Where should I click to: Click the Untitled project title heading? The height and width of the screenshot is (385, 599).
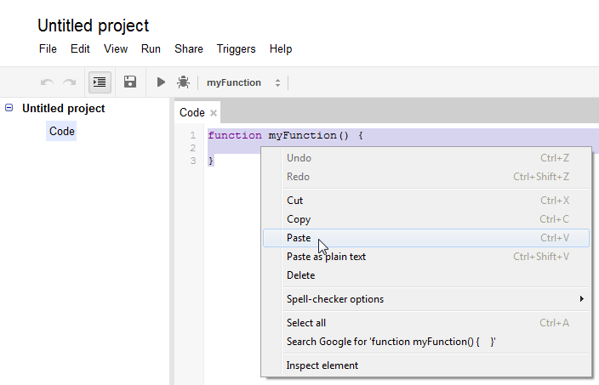pyautogui.click(x=93, y=26)
